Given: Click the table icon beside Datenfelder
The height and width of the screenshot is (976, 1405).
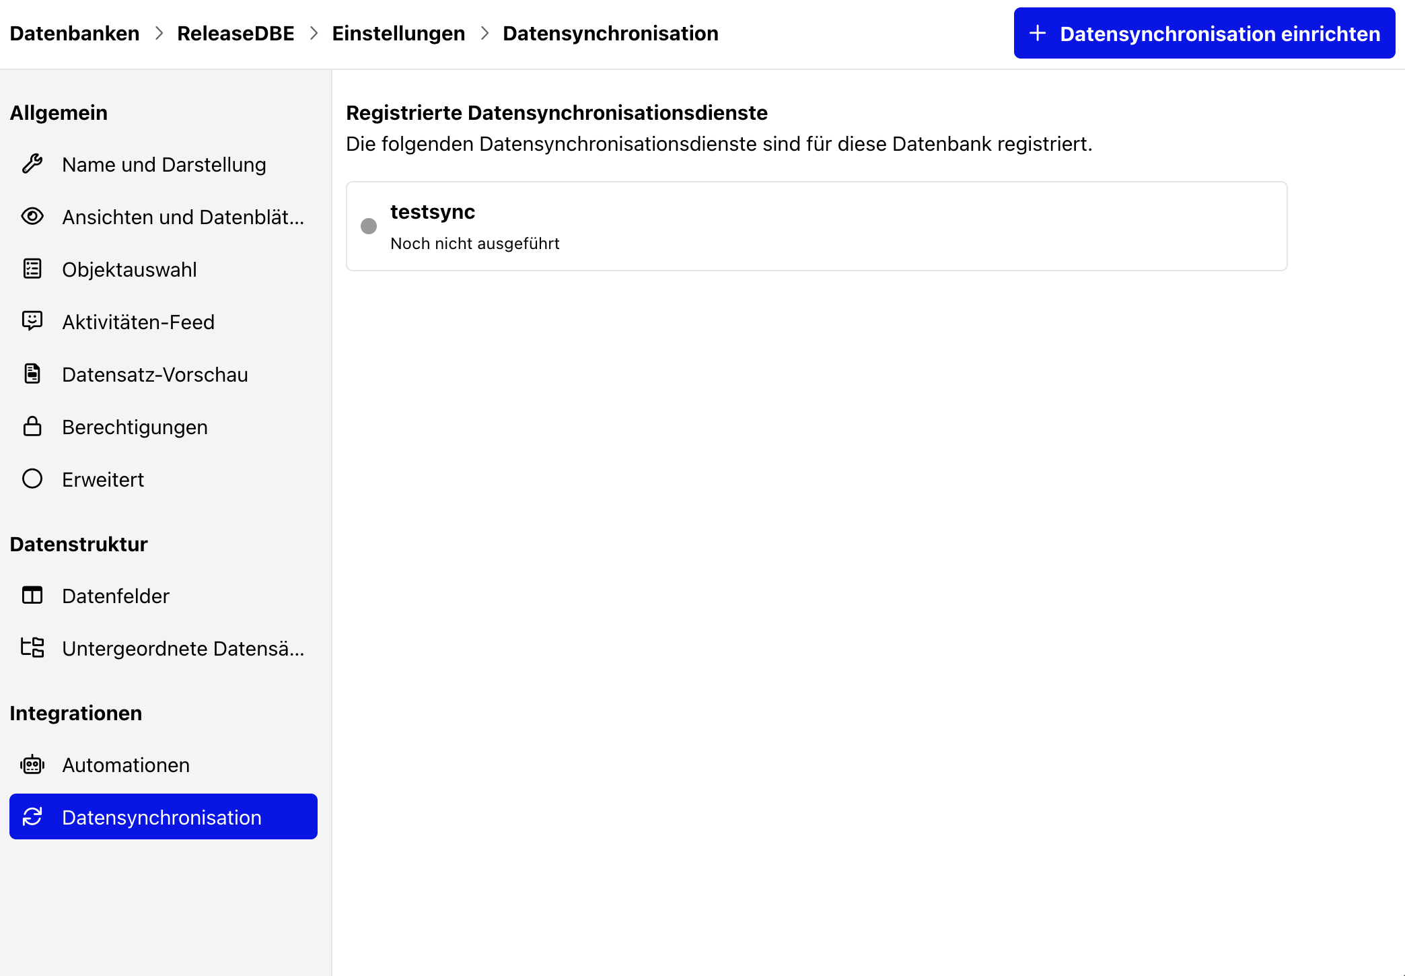Looking at the screenshot, I should (32, 595).
